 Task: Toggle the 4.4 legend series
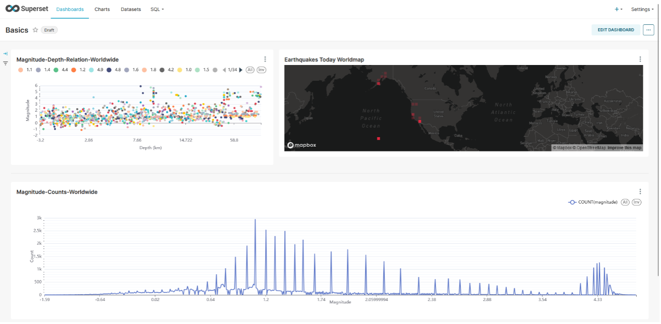(61, 70)
